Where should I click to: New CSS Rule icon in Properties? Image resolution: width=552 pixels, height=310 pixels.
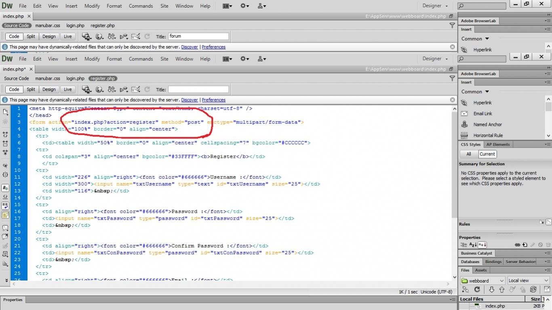tap(525, 245)
